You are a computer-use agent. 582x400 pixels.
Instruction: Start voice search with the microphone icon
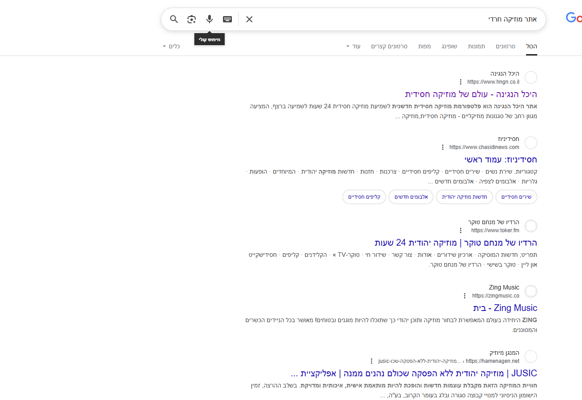(x=209, y=19)
